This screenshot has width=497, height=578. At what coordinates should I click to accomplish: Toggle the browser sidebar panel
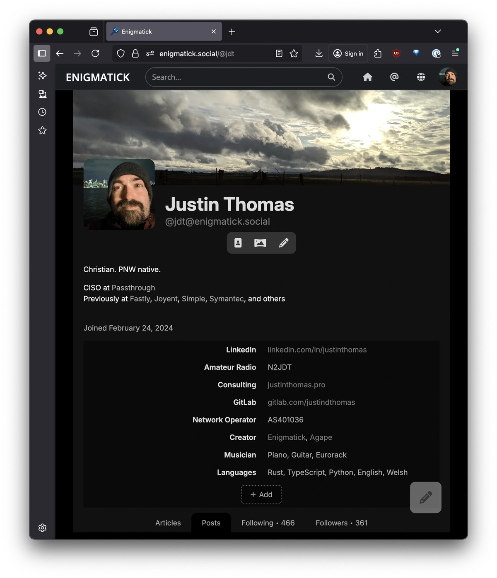[42, 53]
